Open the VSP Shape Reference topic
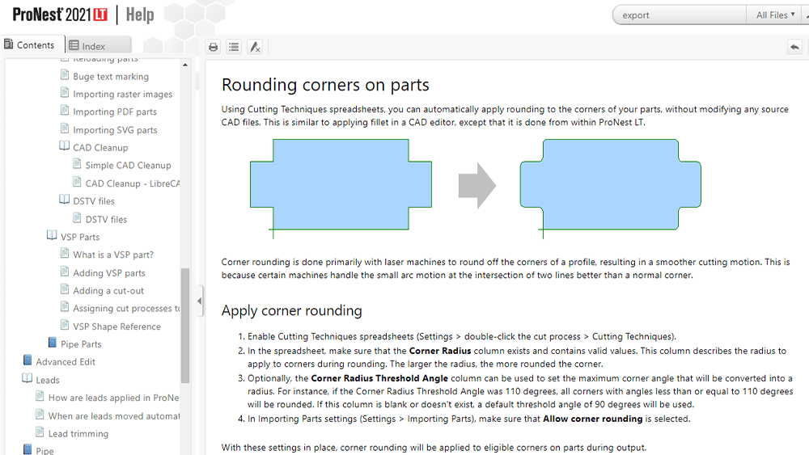 [116, 327]
